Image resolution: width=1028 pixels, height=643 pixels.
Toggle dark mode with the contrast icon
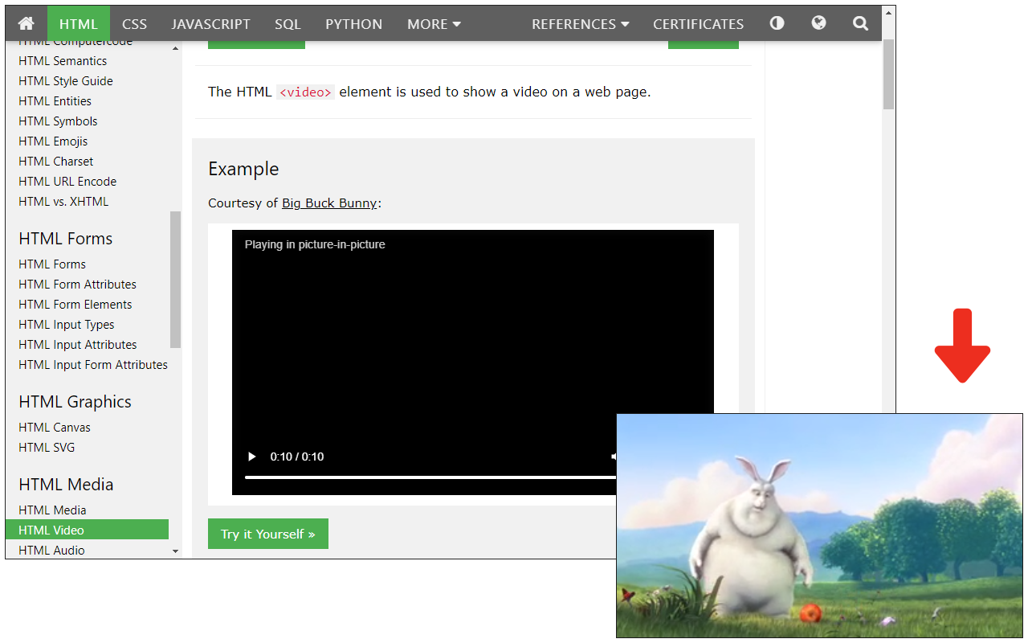tap(777, 23)
